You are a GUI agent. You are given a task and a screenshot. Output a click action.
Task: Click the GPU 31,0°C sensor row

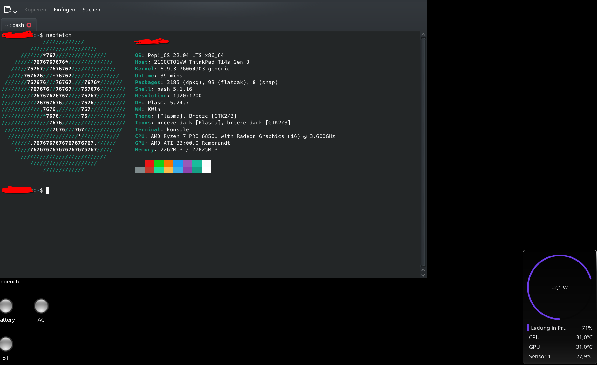click(x=560, y=347)
